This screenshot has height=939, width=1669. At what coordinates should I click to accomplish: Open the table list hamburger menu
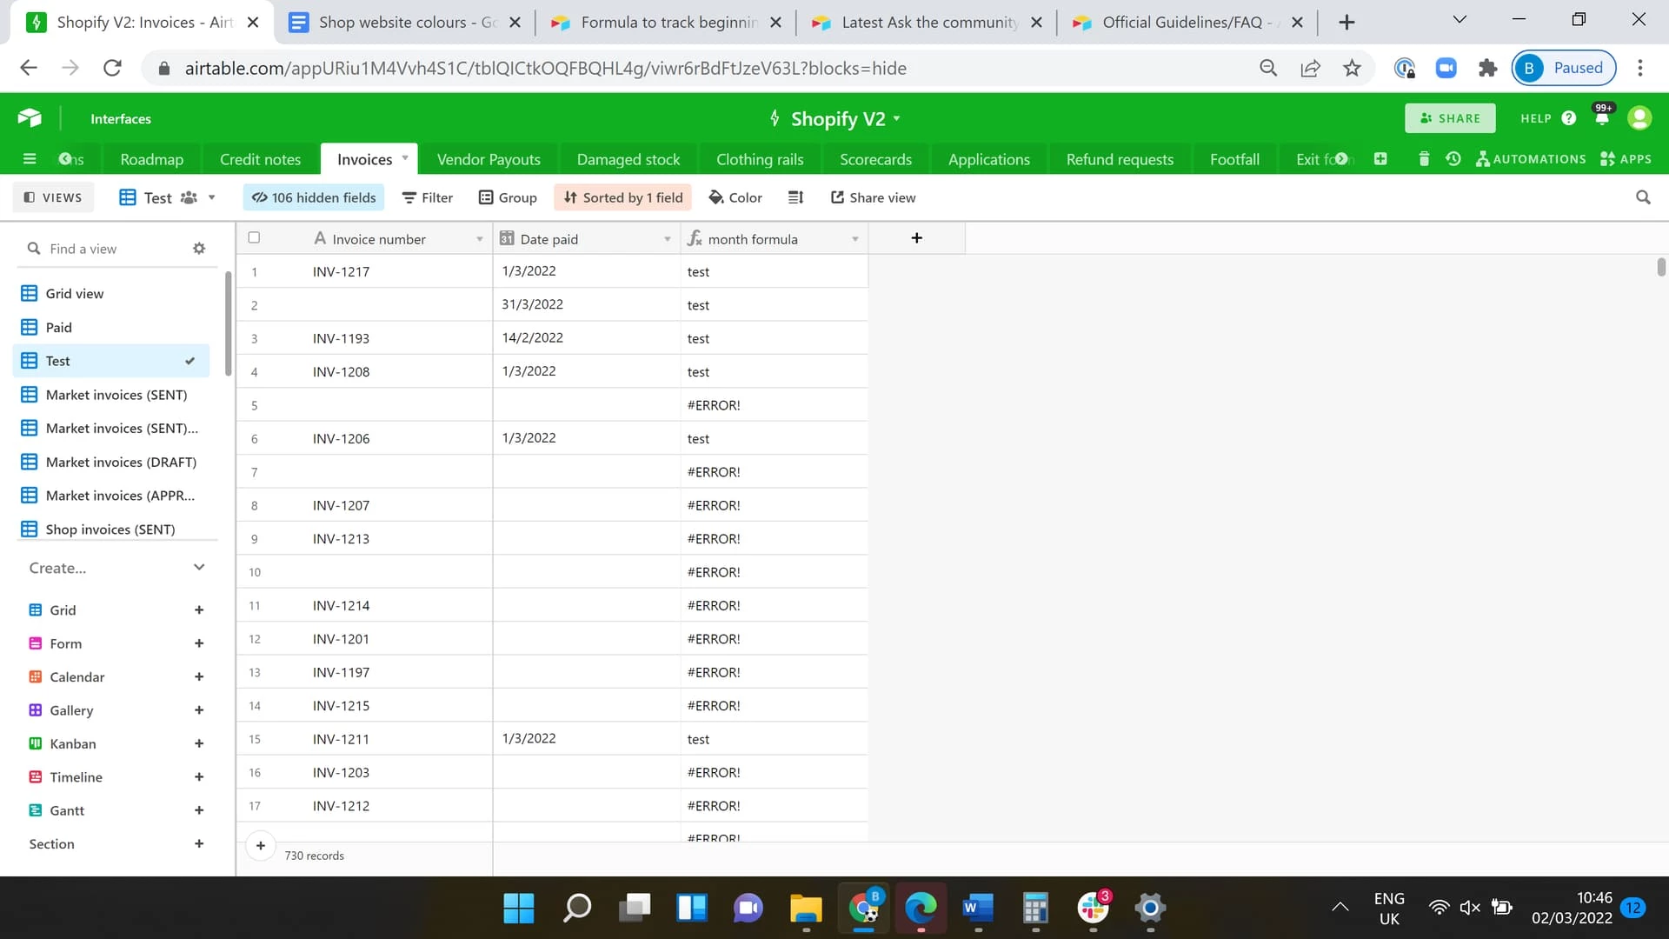[30, 159]
